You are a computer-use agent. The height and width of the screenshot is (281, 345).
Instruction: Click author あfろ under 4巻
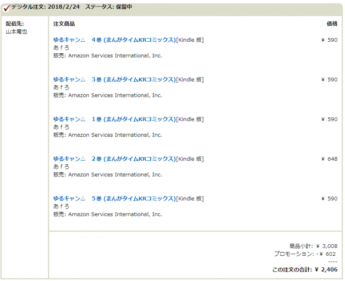61,48
